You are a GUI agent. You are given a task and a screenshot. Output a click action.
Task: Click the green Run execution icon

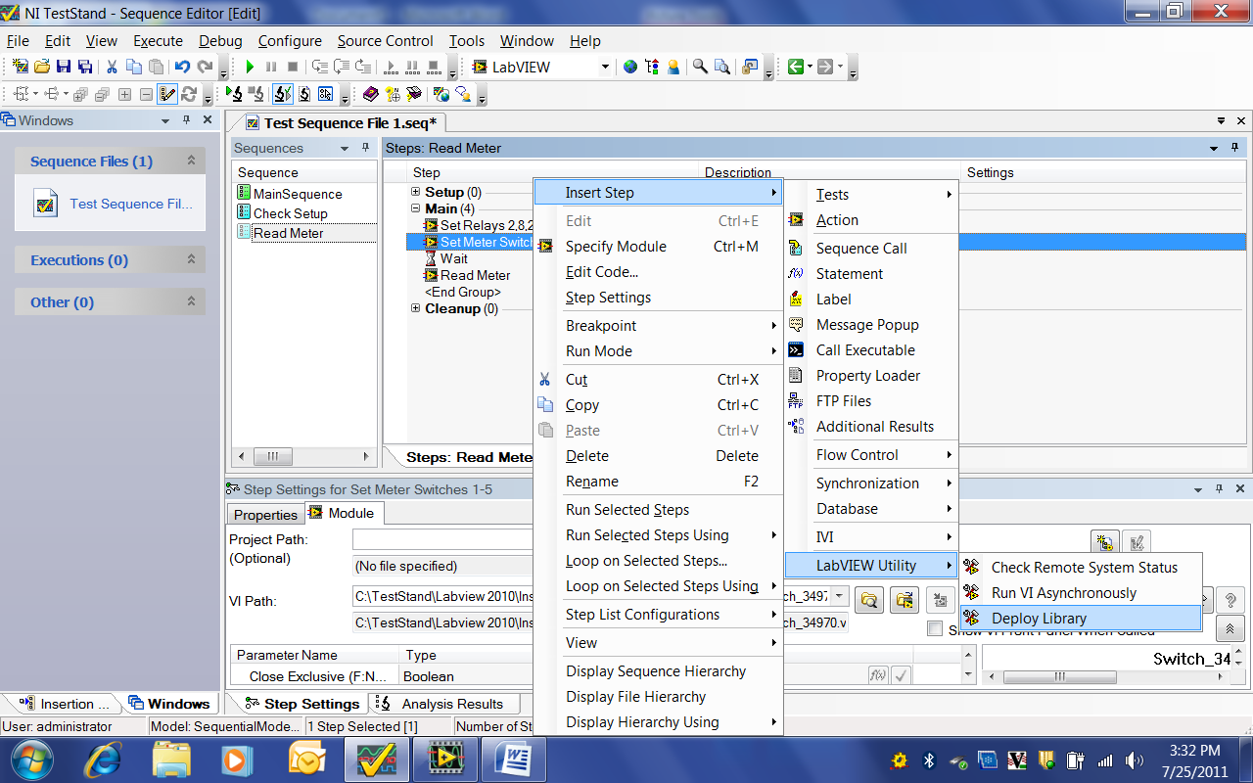pyautogui.click(x=250, y=67)
